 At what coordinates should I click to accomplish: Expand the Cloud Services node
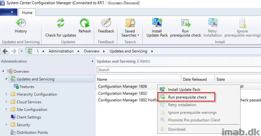pyautogui.click(x=6, y=102)
